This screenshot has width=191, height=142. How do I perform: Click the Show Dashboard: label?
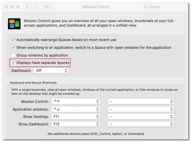[x=33, y=124]
